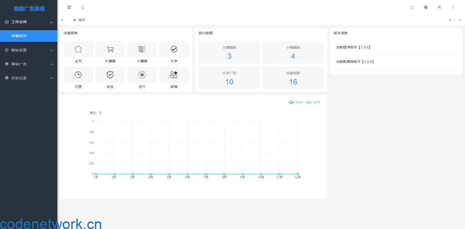Viewport: 465px width, 229px height.
Task: Expand the 日志记录 sidebar menu
Action: click(x=29, y=78)
